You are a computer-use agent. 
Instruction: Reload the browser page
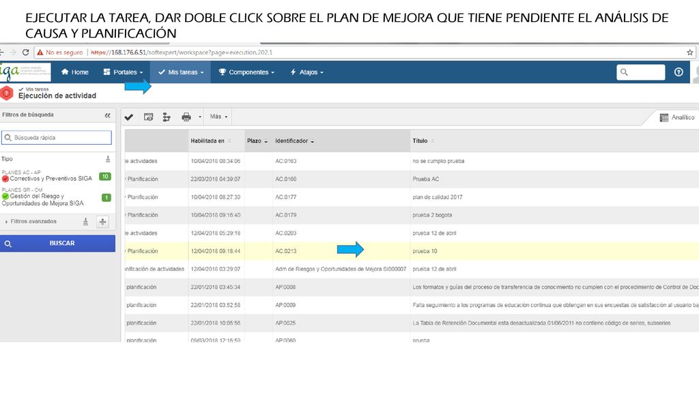[x=25, y=52]
